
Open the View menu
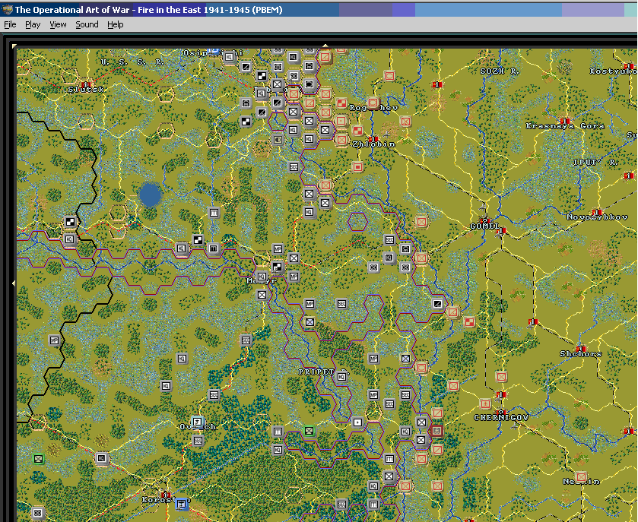[x=58, y=25]
